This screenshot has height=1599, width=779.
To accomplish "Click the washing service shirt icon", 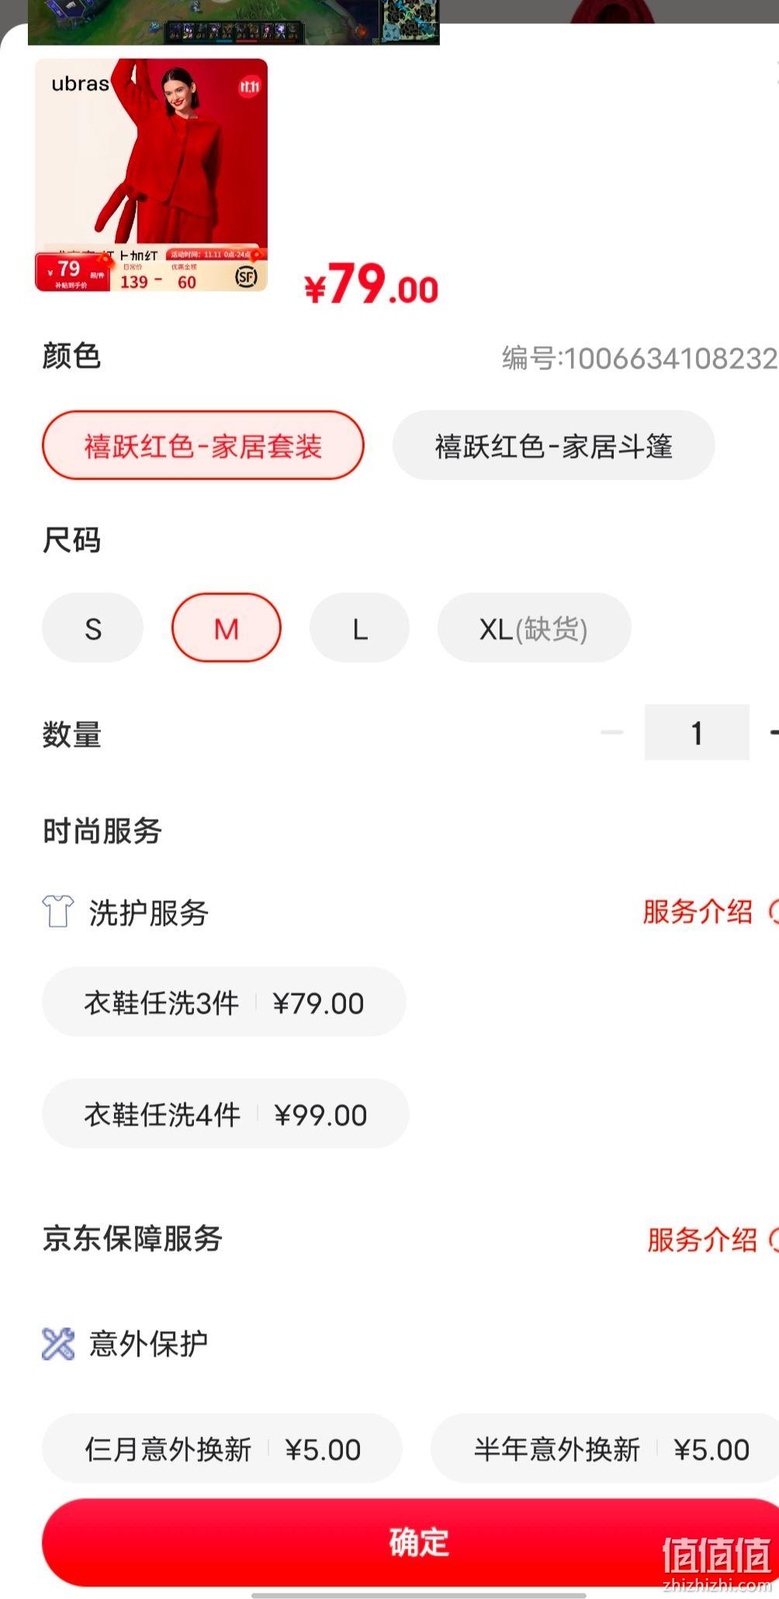I will point(57,911).
